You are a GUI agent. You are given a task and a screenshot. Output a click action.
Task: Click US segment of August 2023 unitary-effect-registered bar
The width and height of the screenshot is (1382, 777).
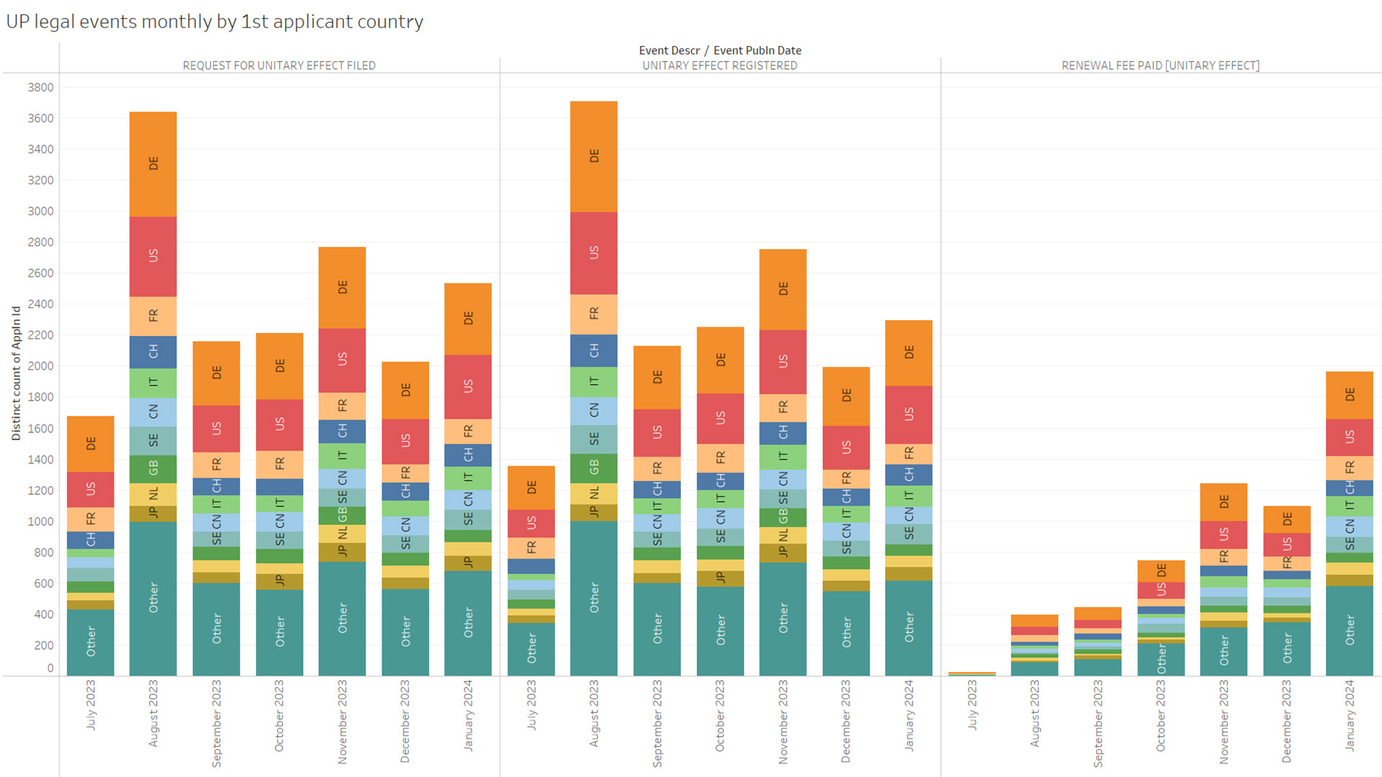593,253
